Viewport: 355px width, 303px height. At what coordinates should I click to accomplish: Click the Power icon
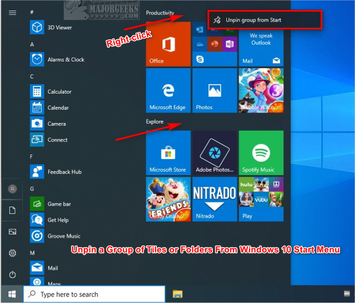(12, 275)
